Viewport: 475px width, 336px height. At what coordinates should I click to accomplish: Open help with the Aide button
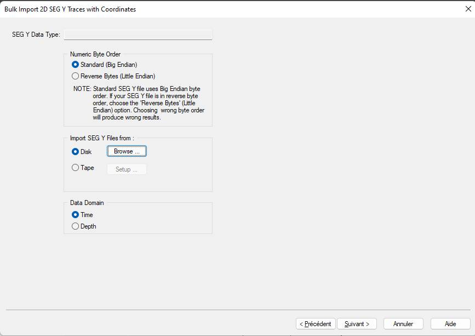(x=450, y=324)
